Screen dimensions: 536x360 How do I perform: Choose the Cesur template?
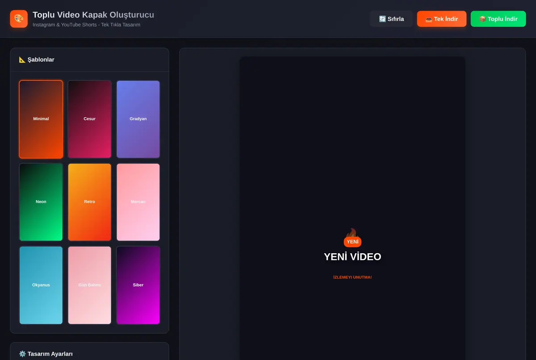click(x=90, y=119)
